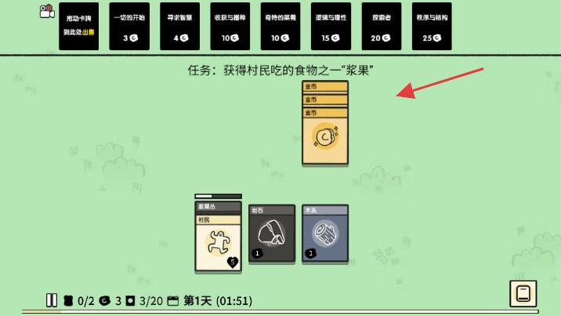Click the food counter icon showing 0/2

point(68,300)
